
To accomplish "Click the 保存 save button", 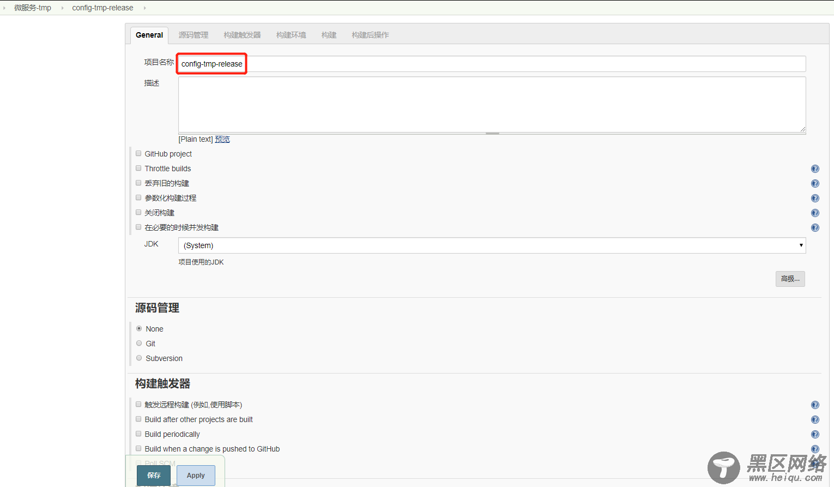I will point(154,476).
